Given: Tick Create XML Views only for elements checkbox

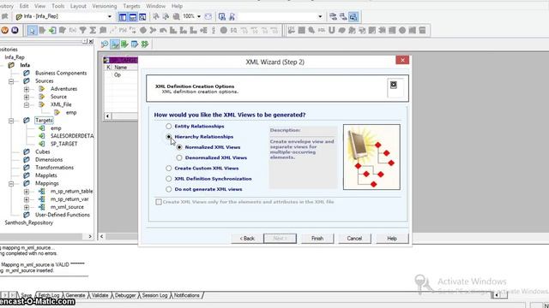Looking at the screenshot, I should click(159, 202).
